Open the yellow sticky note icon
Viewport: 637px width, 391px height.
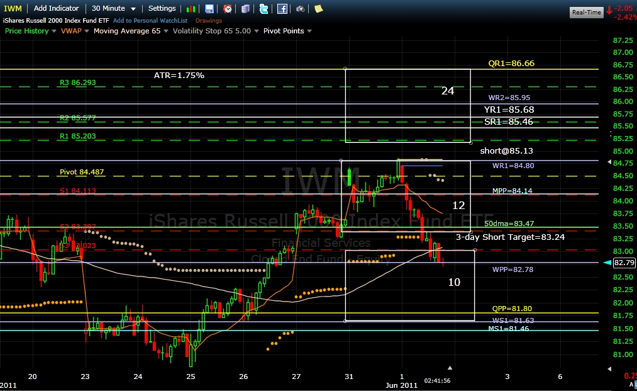(318, 9)
